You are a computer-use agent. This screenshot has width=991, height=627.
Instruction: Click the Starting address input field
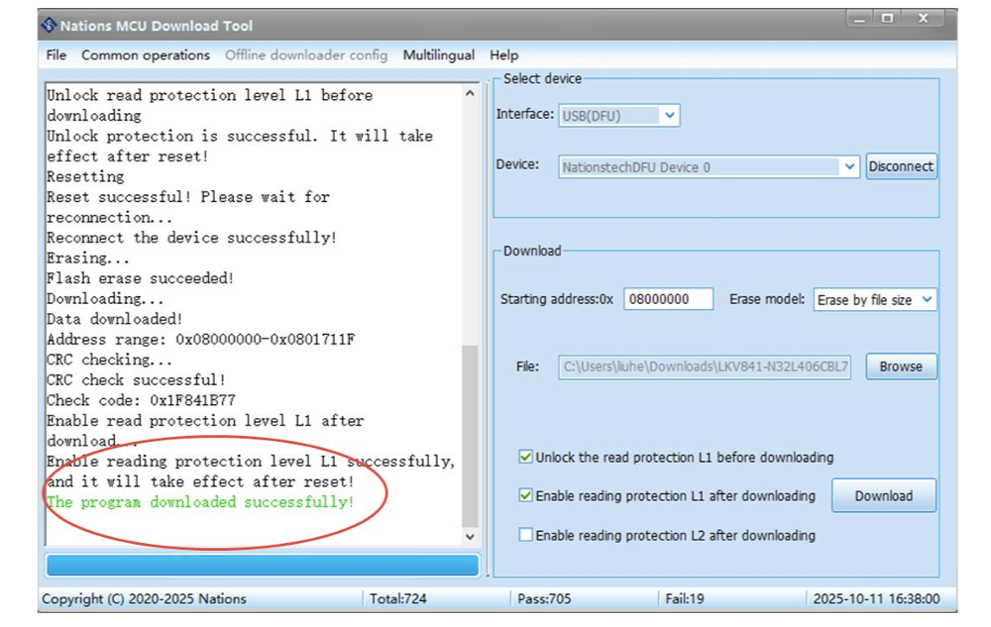(x=668, y=299)
